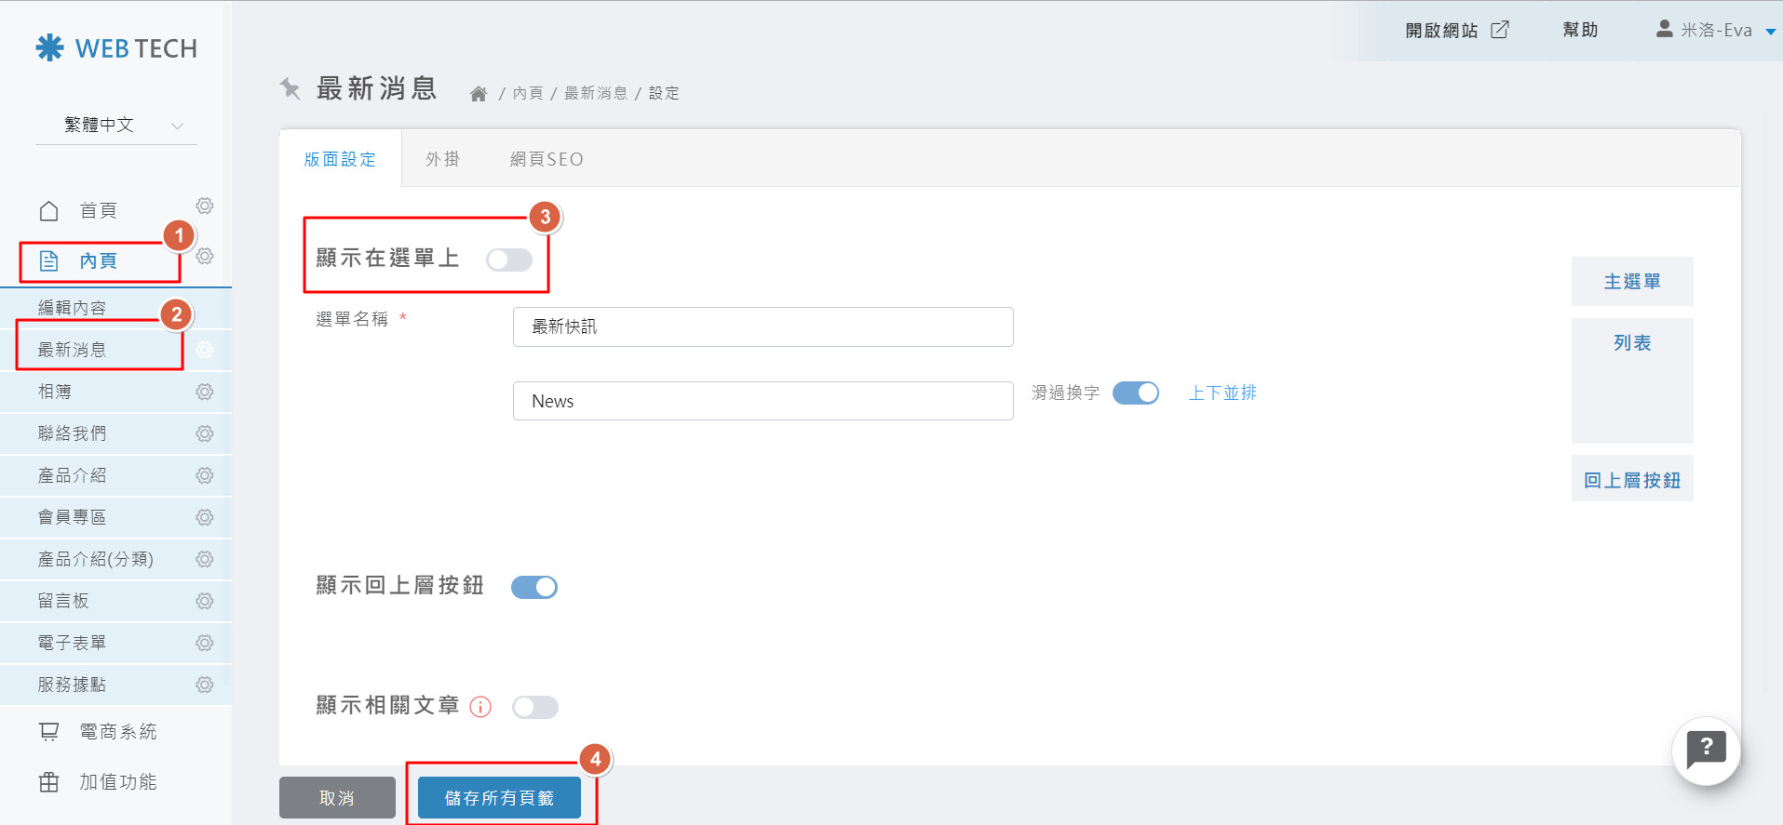Click the pin icon beside 最新消息 title
This screenshot has height=825, width=1783.
point(290,88)
